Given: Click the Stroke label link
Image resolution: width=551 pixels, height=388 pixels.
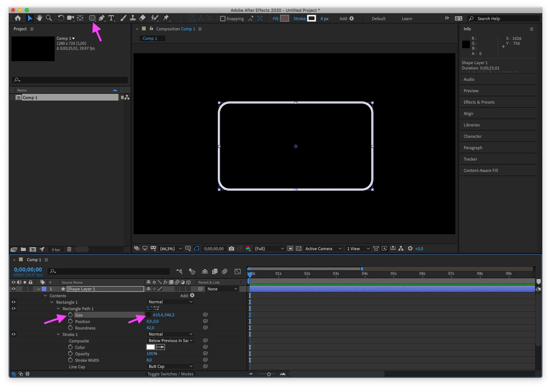Looking at the screenshot, I should click(300, 19).
